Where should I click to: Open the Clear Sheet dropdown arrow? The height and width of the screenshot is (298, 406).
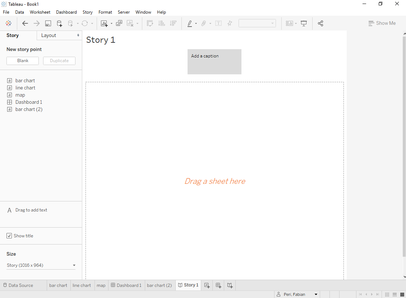(x=138, y=24)
